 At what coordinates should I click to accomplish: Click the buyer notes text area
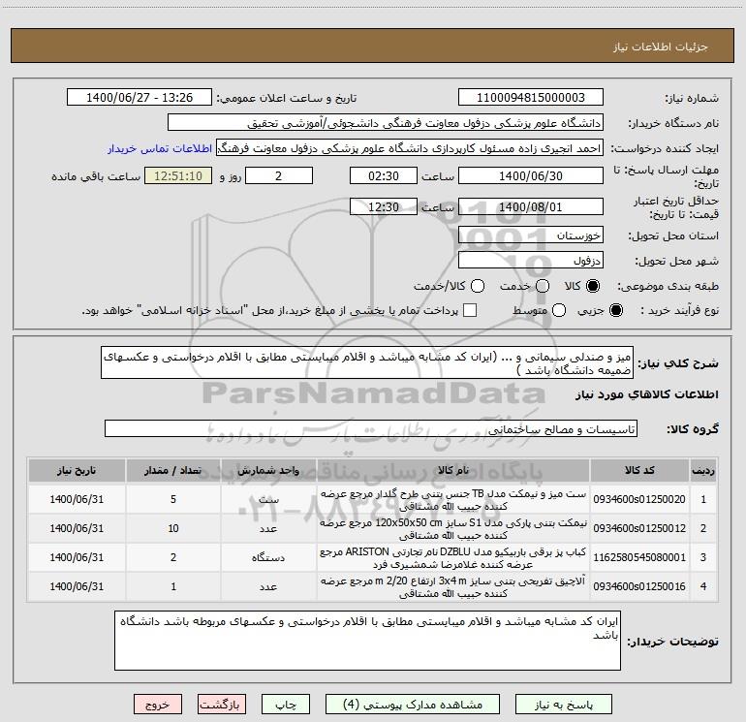(x=367, y=641)
